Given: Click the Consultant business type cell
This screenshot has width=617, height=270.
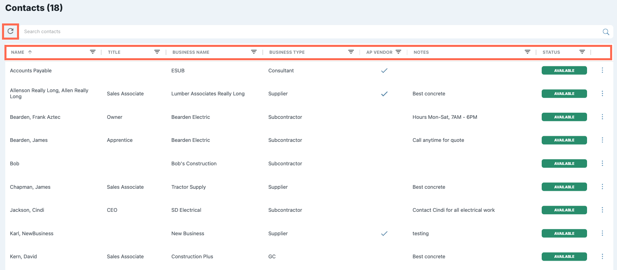Looking at the screenshot, I should pyautogui.click(x=281, y=70).
